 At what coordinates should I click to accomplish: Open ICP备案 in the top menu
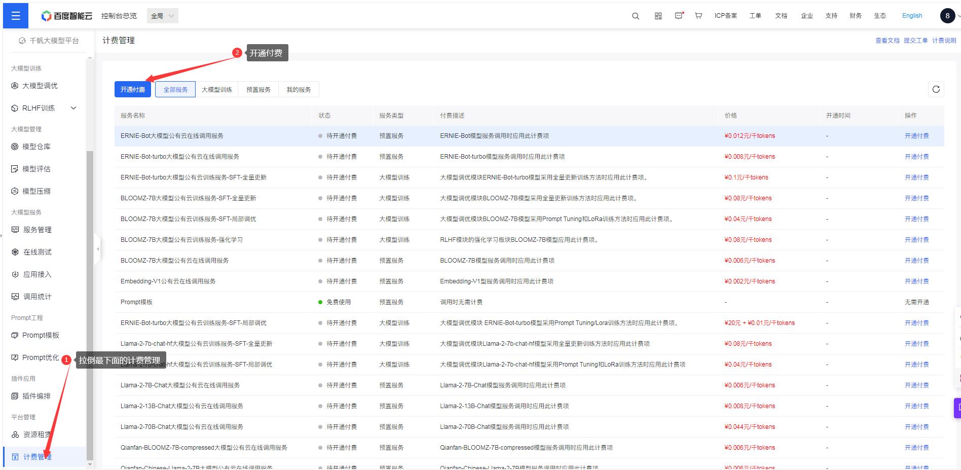[x=726, y=16]
